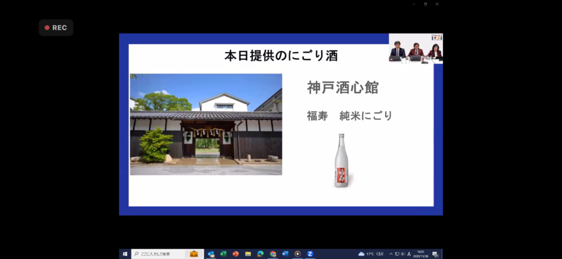Open File Explorer from the taskbar

point(248,254)
